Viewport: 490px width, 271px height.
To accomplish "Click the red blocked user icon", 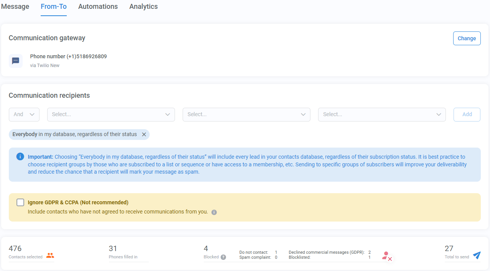I will [x=387, y=256].
